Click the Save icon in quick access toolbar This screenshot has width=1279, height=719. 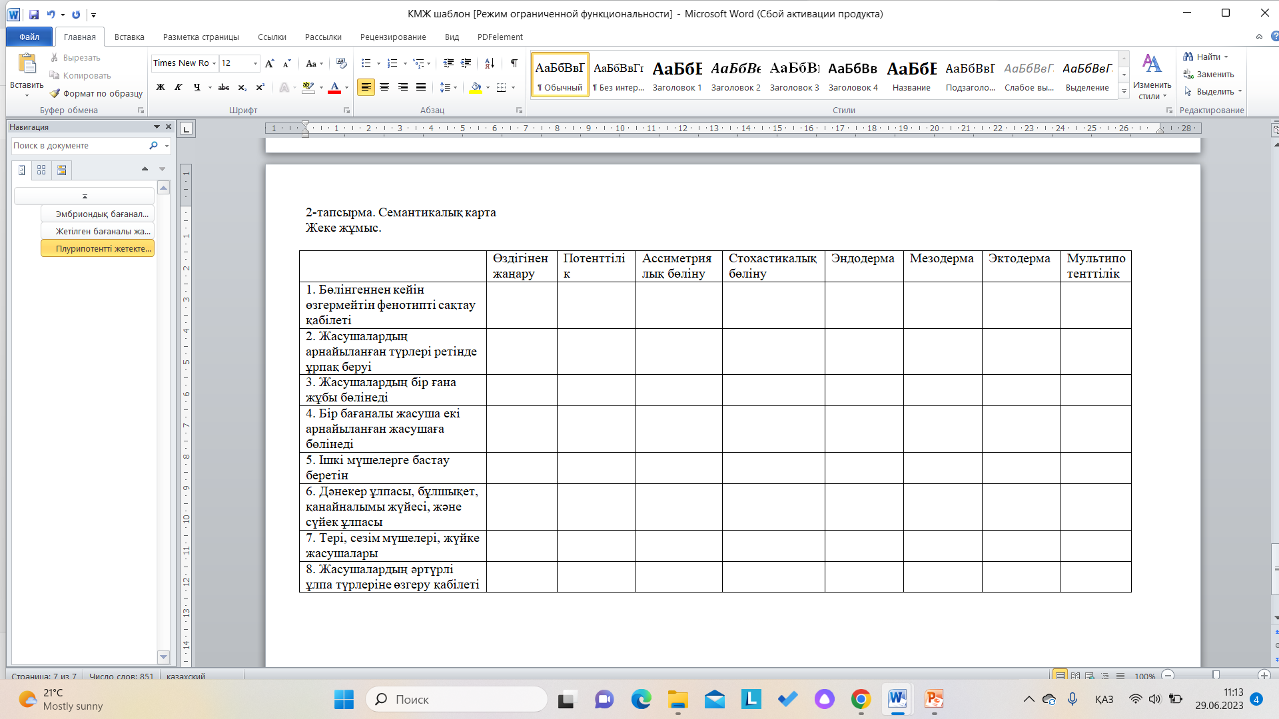(34, 14)
